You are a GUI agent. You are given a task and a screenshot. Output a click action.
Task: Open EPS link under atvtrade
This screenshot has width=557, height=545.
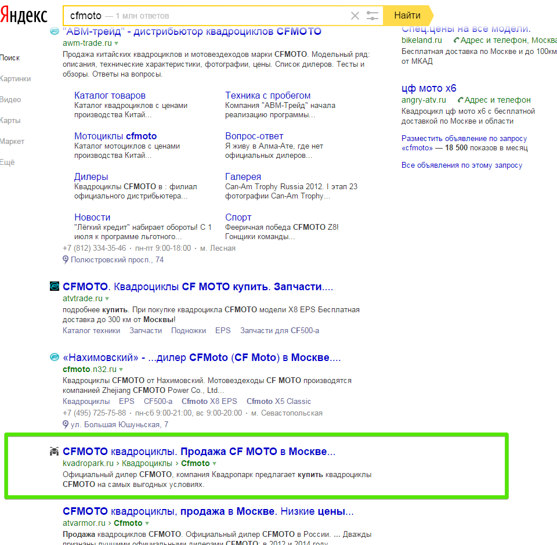click(x=223, y=330)
